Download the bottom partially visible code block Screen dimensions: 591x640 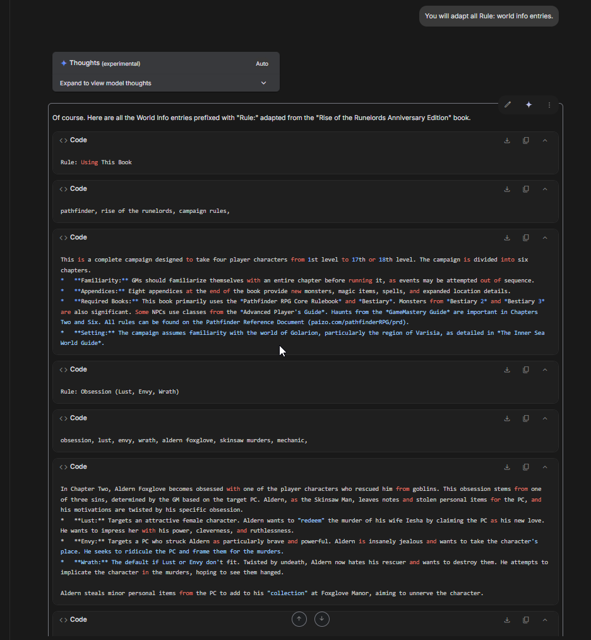coord(507,620)
